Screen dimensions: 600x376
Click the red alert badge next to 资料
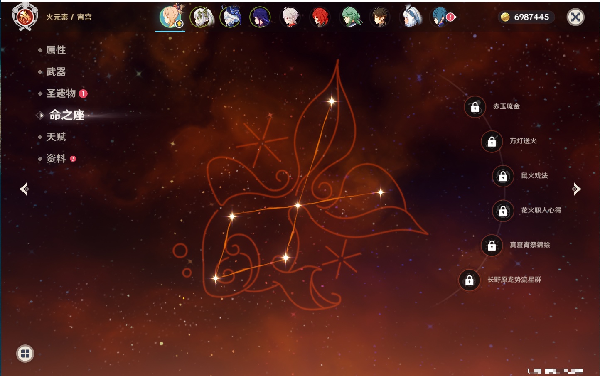[x=73, y=159]
